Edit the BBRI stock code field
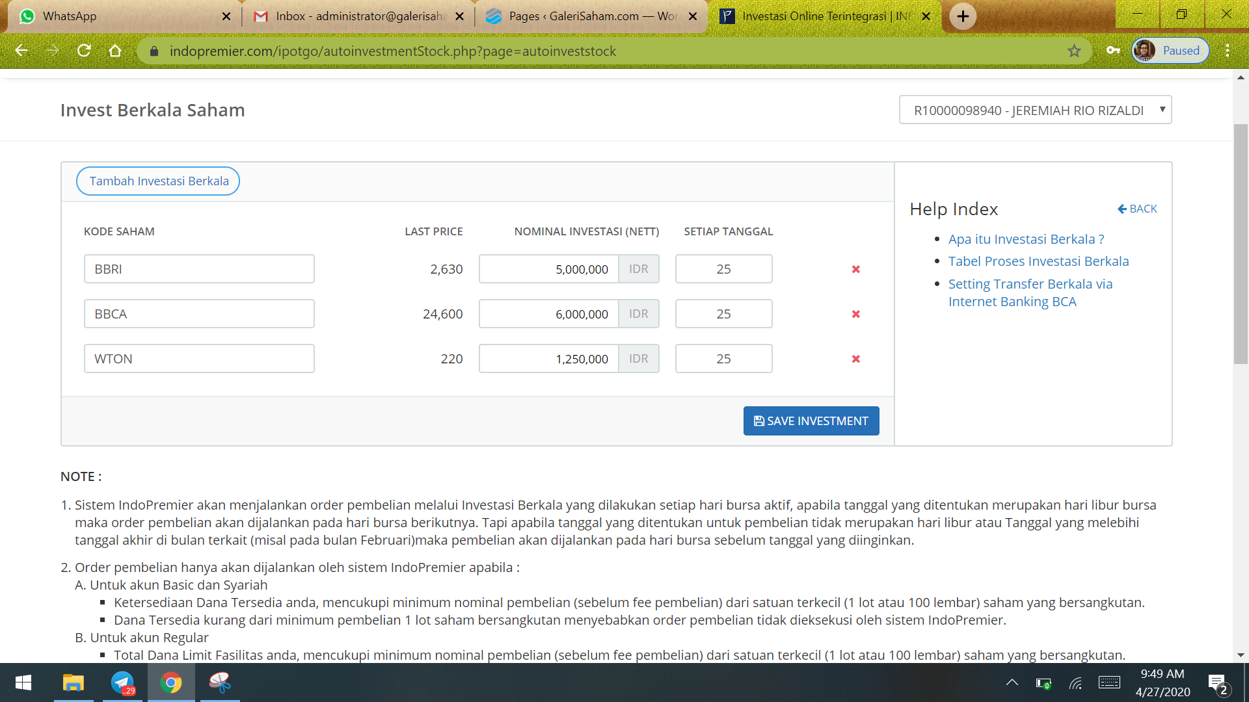 pyautogui.click(x=199, y=269)
